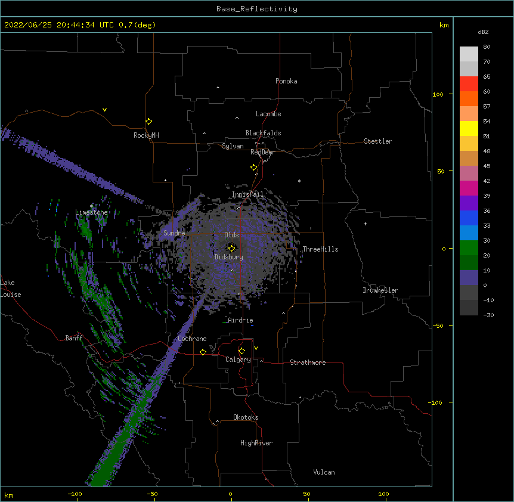
Task: Click the Calgary city label
Action: [x=238, y=360]
